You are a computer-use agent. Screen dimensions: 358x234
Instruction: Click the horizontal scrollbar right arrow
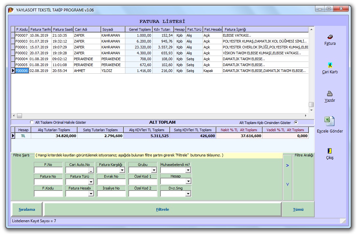306,116
